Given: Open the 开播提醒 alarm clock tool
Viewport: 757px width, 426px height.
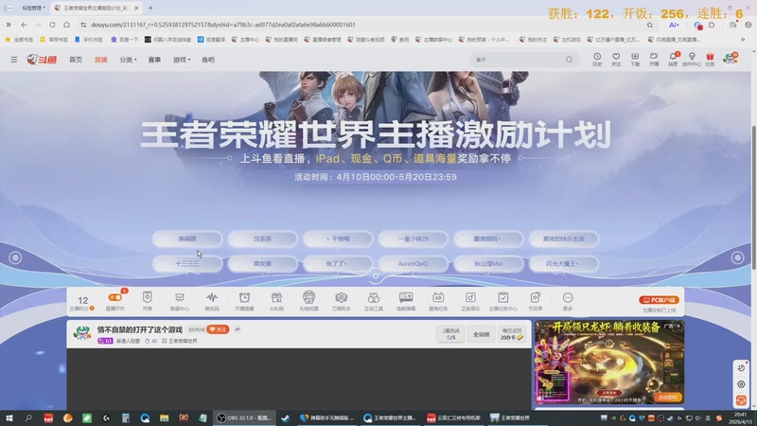Looking at the screenshot, I should [x=244, y=301].
